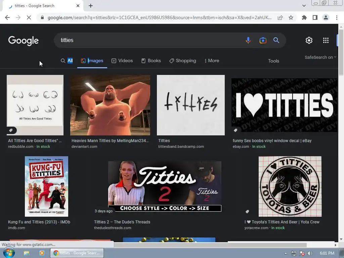Image resolution: width=344 pixels, height=258 pixels.
Task: Click the magnifier search button
Action: pyautogui.click(x=276, y=40)
